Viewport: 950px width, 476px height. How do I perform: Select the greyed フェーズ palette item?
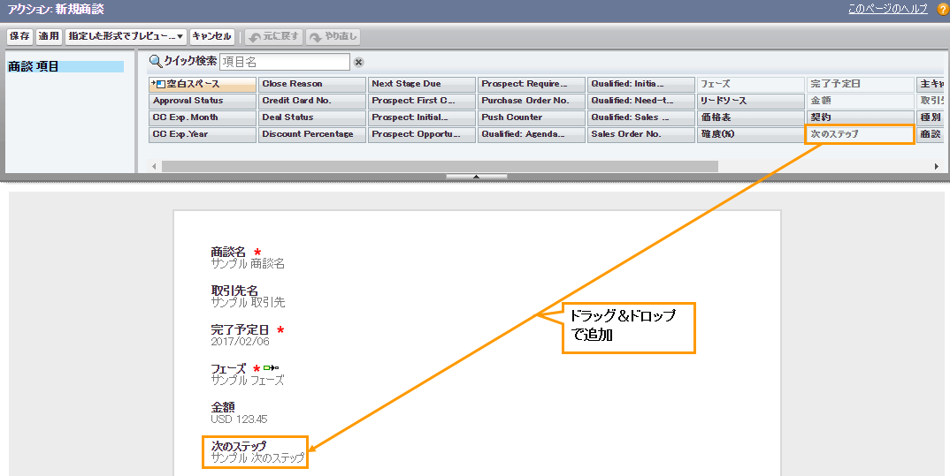pyautogui.click(x=751, y=84)
